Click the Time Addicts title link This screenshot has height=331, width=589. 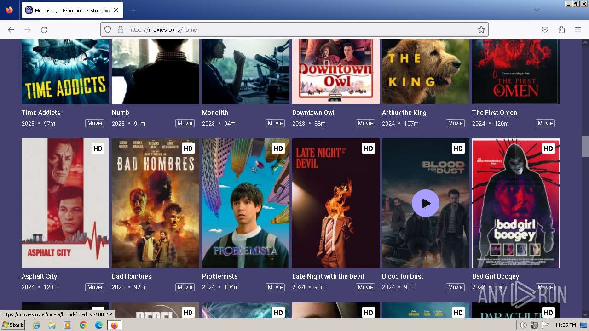[41, 113]
